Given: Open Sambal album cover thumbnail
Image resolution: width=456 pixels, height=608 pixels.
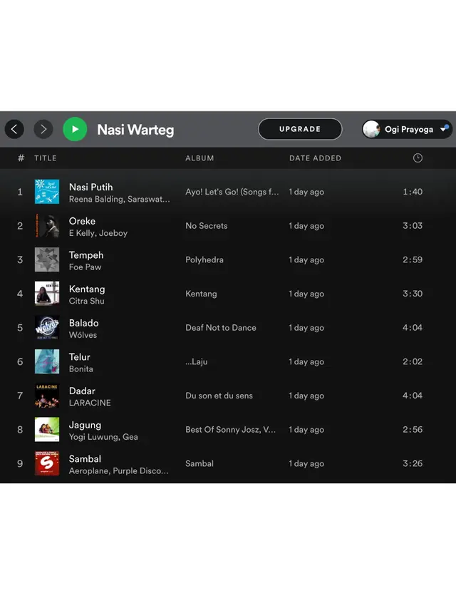Looking at the screenshot, I should [47, 463].
